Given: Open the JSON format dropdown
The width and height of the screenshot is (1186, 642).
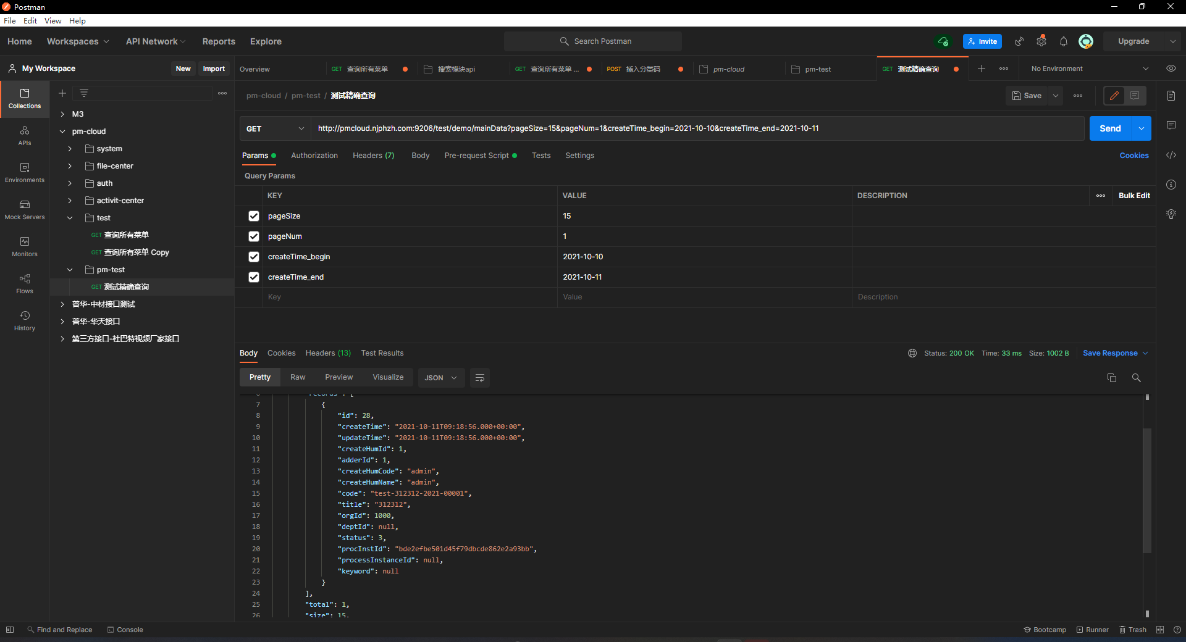Looking at the screenshot, I should click(440, 378).
